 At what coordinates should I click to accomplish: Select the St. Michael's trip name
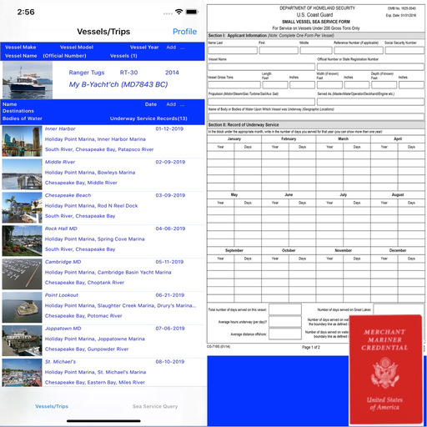[60, 362]
